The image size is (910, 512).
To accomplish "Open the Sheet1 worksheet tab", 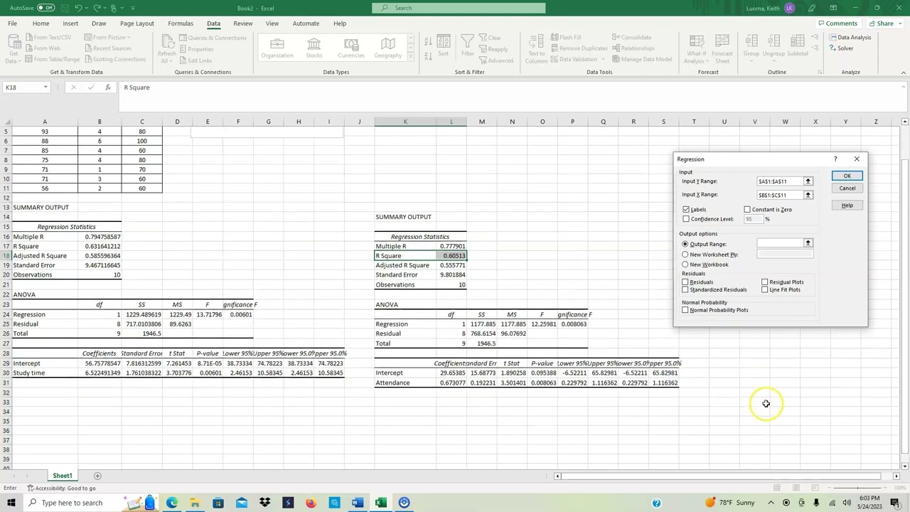I will coord(62,476).
